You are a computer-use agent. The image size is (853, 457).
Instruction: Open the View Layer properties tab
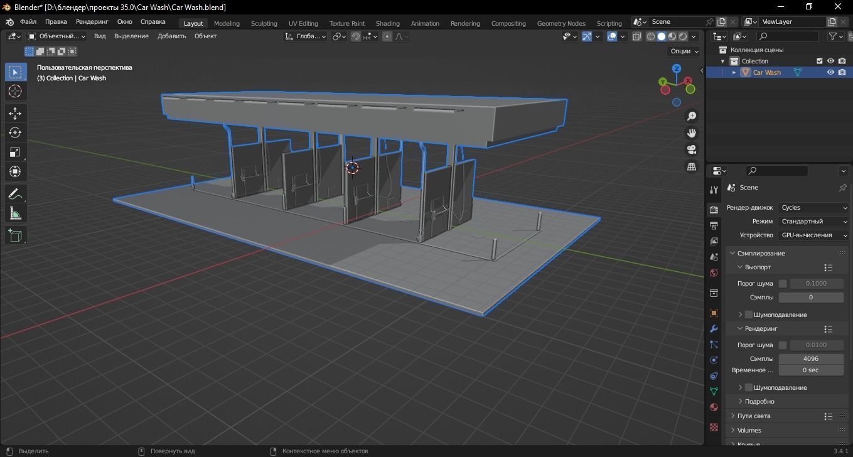point(714,241)
